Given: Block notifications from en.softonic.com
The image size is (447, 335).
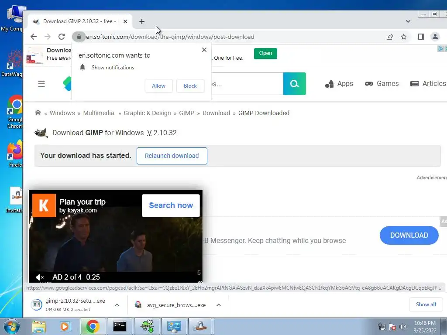Looking at the screenshot, I should 190,86.
